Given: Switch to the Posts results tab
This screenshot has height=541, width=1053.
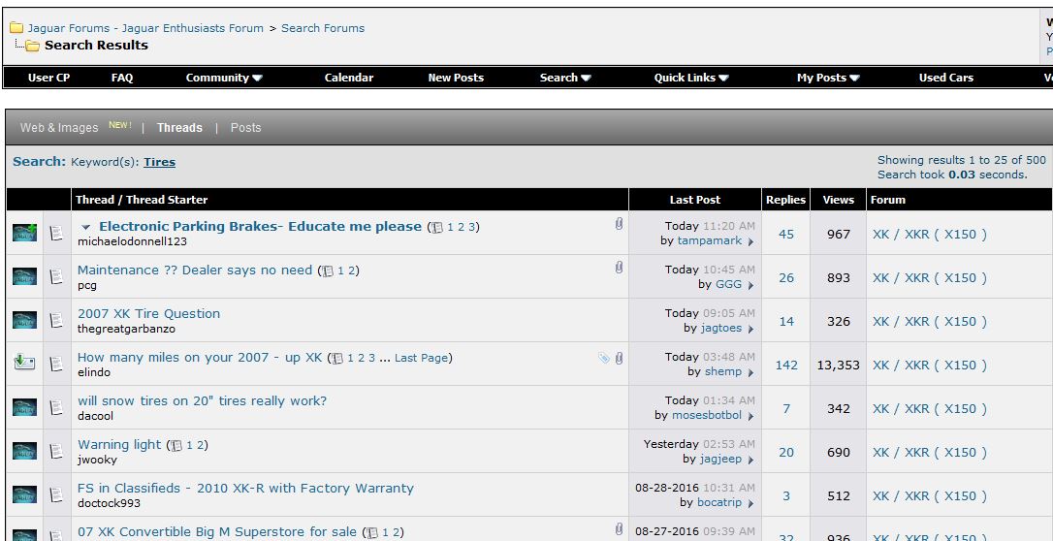Looking at the screenshot, I should pyautogui.click(x=245, y=128).
